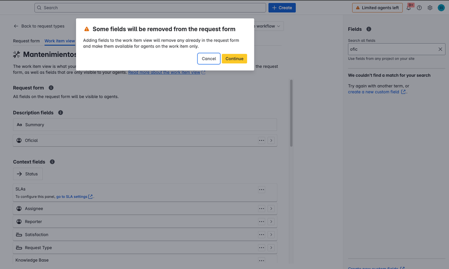Open the go to SLA settings link
This screenshot has width=449, height=269.
click(74, 196)
